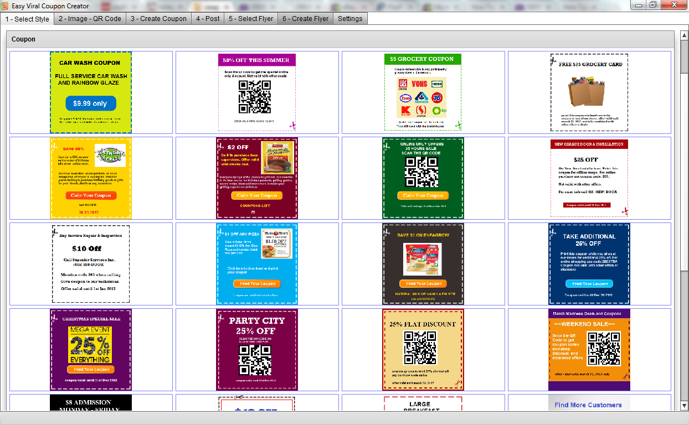Screen dimensions: 689x425
Task: Select the orange Weekend Sale coupon template
Action: click(589, 350)
